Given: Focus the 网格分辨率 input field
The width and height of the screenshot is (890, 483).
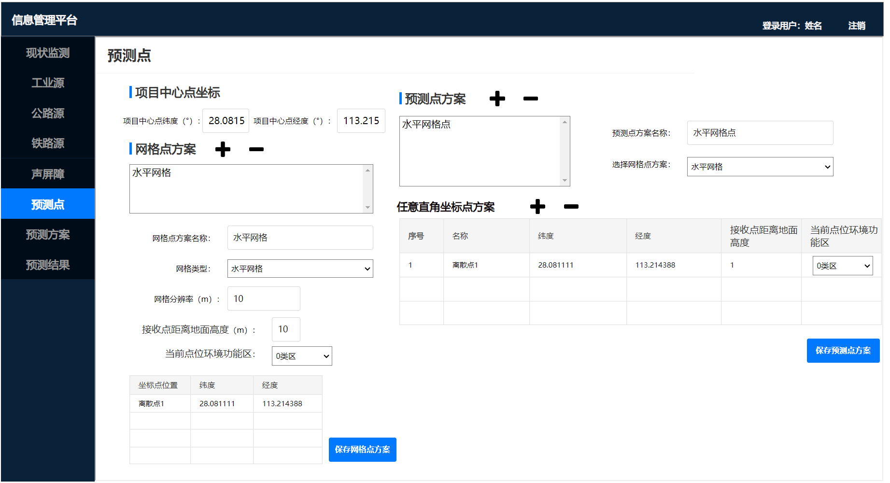Looking at the screenshot, I should point(264,298).
